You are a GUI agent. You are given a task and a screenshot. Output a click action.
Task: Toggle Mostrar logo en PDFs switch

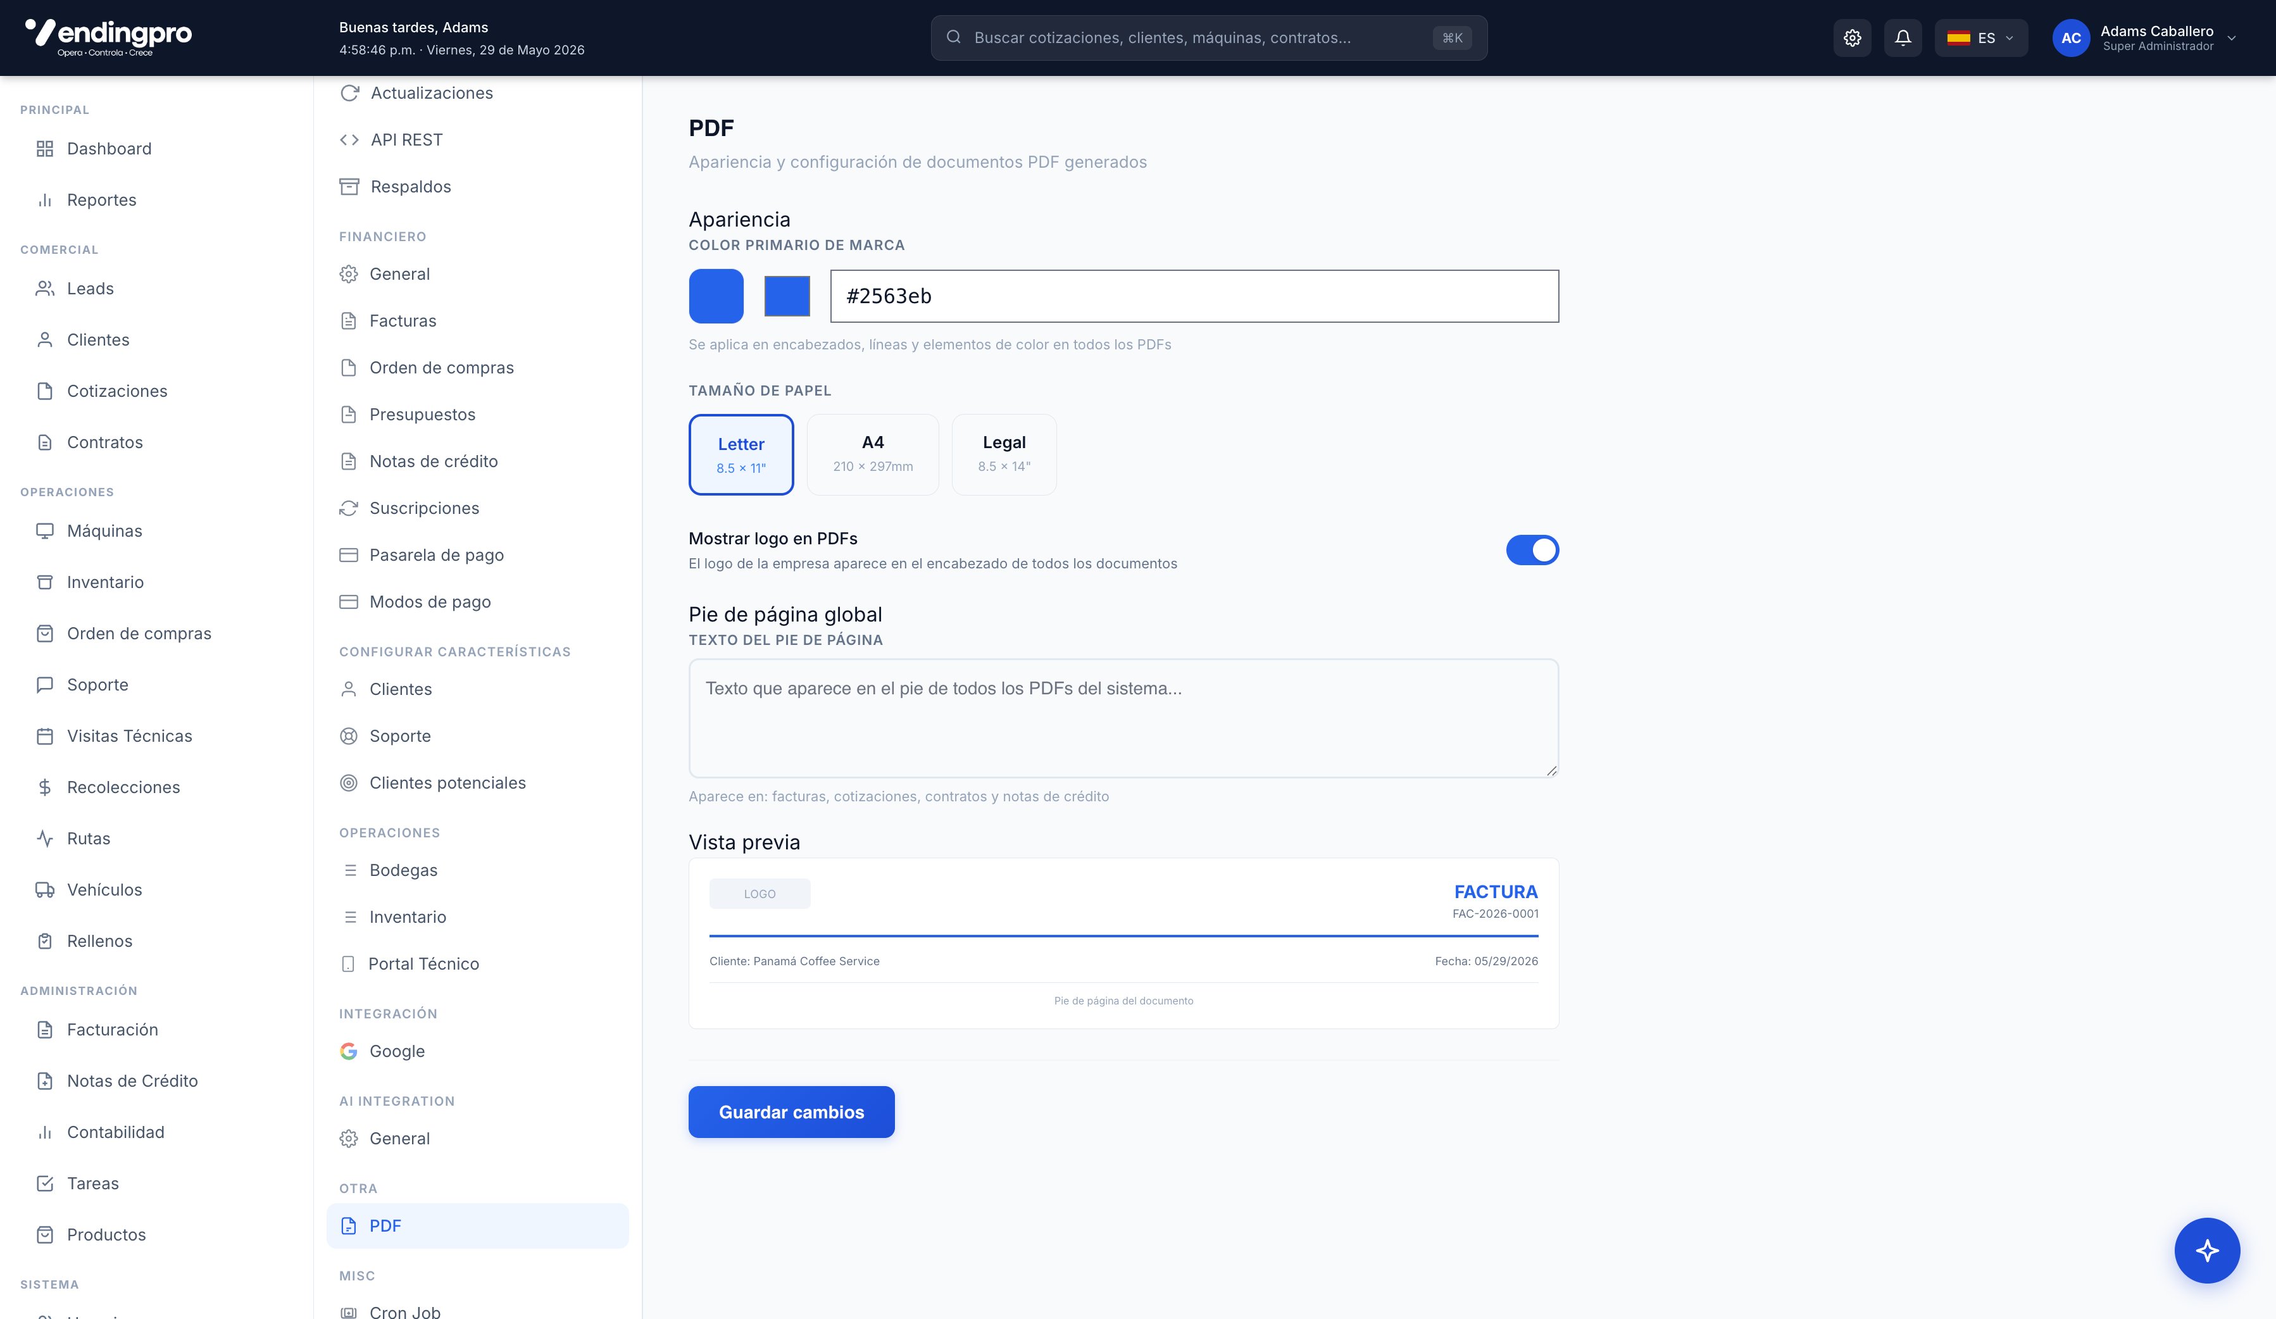pos(1532,550)
